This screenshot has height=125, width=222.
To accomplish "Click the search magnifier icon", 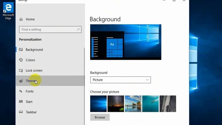I will click(78, 30).
